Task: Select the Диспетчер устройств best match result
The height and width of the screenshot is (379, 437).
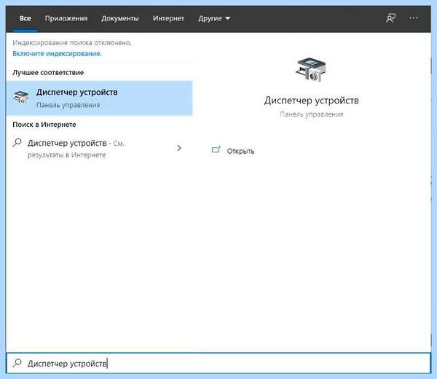Action: coord(99,98)
